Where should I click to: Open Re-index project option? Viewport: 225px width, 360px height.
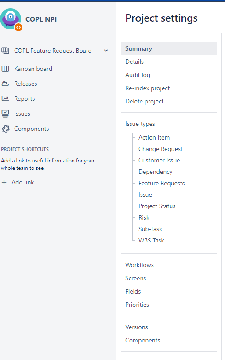(148, 88)
